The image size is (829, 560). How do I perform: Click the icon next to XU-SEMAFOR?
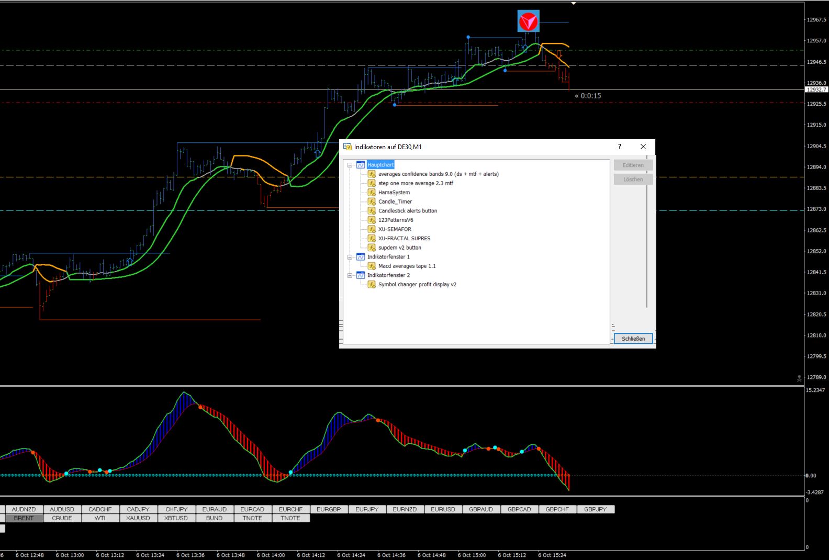coord(372,229)
